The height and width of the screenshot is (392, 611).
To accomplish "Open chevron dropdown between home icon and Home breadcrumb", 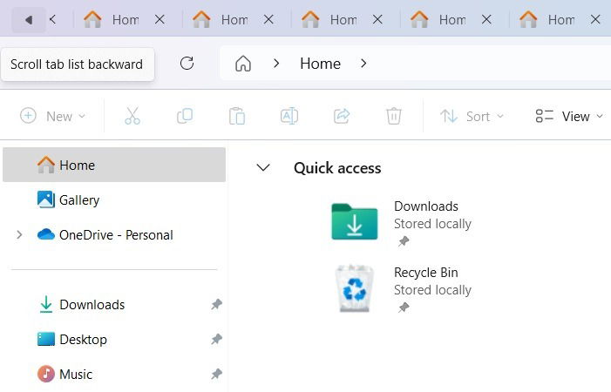I will tap(276, 63).
